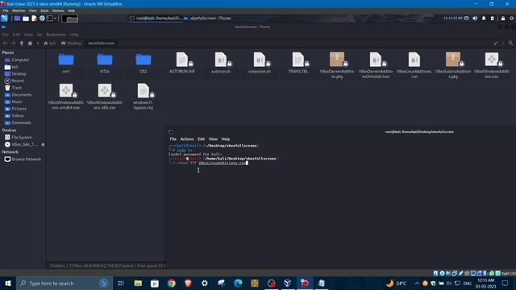Screen dimensions: 516x290
Task: Click the lock screen icon in Kali panel
Action: pyautogui.click(x=503, y=19)
